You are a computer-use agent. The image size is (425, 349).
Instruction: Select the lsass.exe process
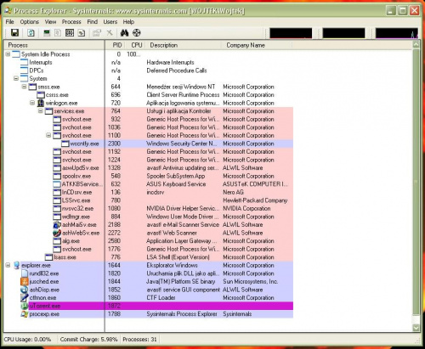[65, 257]
